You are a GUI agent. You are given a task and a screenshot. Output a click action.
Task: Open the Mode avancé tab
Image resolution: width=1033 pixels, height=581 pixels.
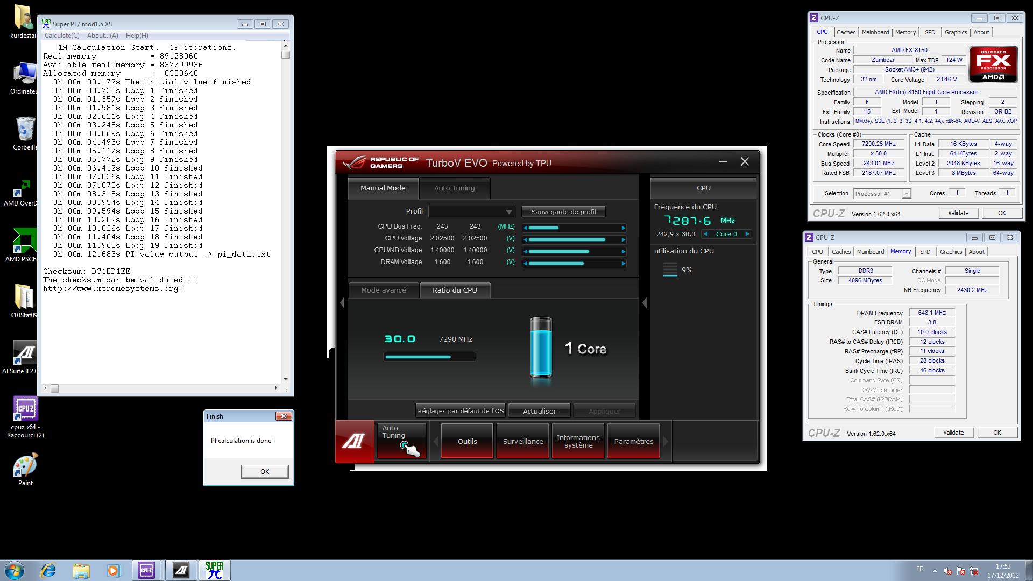[x=384, y=290]
